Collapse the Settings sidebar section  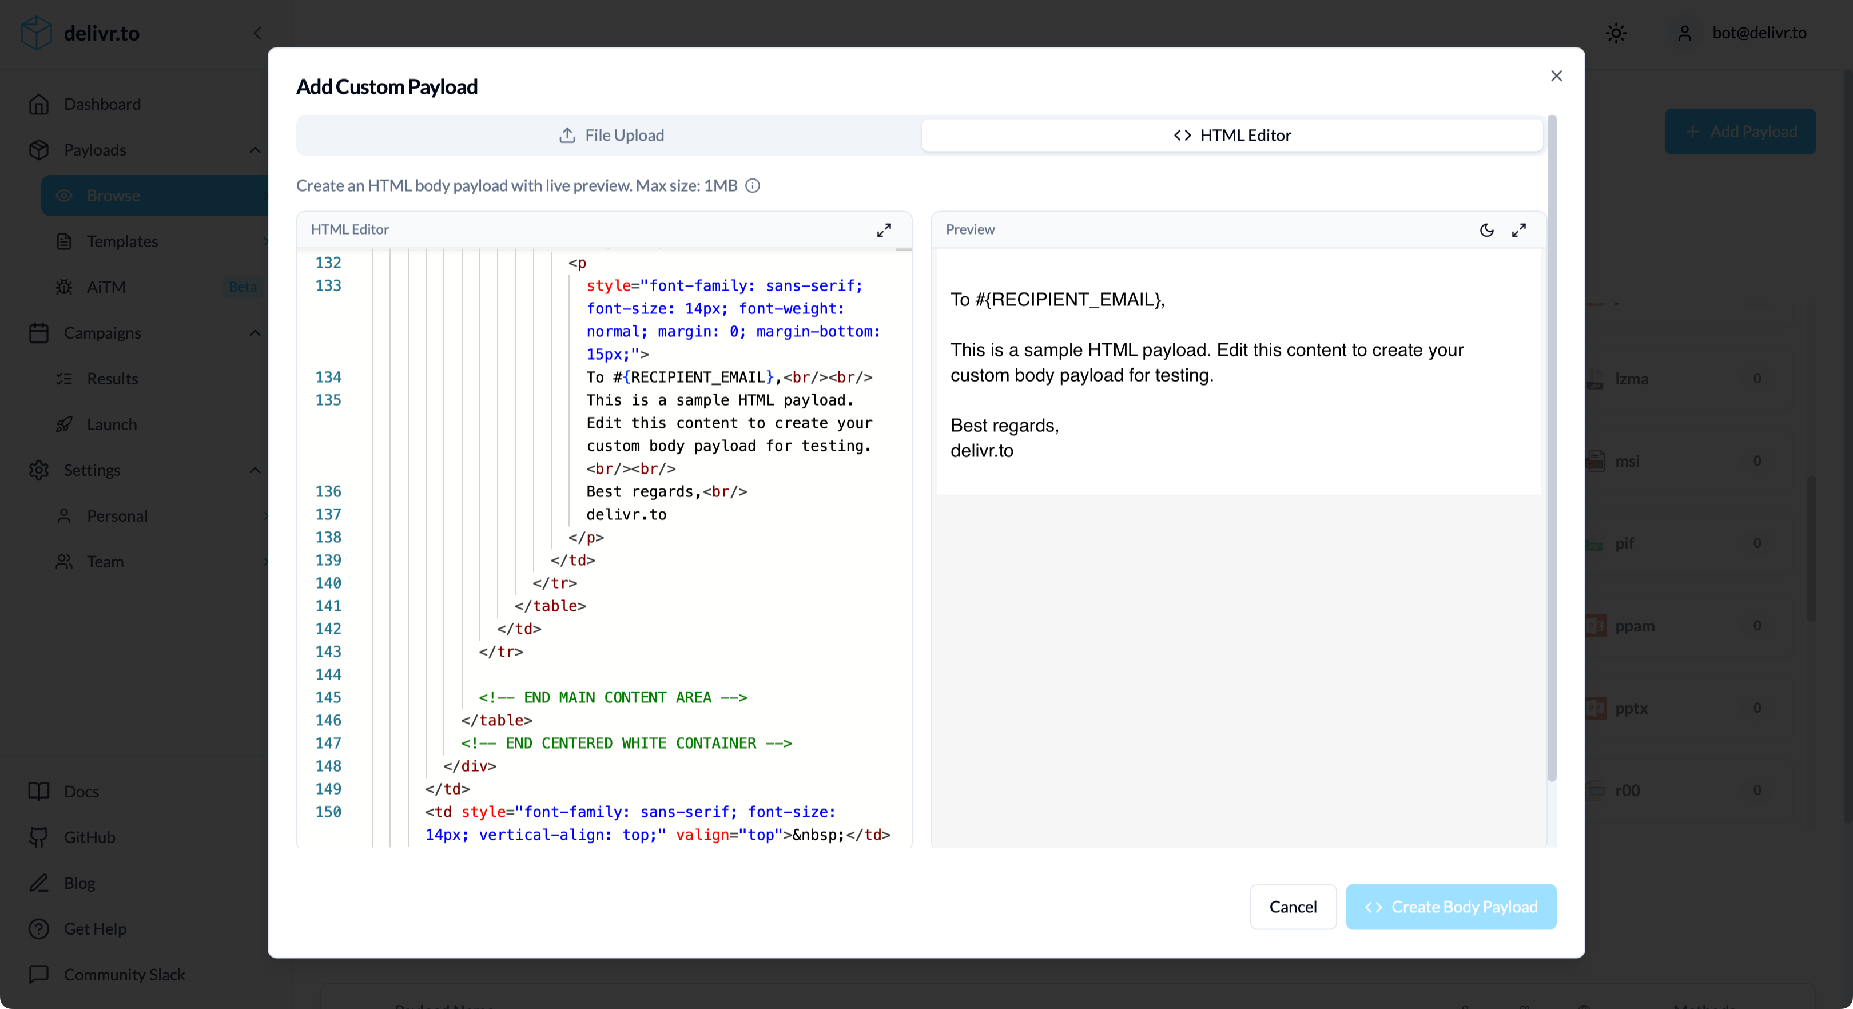[x=255, y=470]
